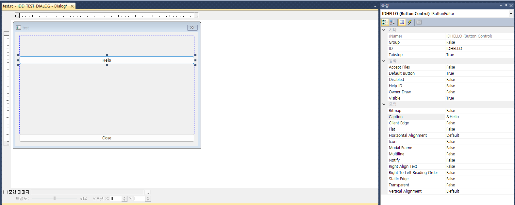
Task: Open the IDHELLO object selector dropdown
Action: (x=511, y=14)
